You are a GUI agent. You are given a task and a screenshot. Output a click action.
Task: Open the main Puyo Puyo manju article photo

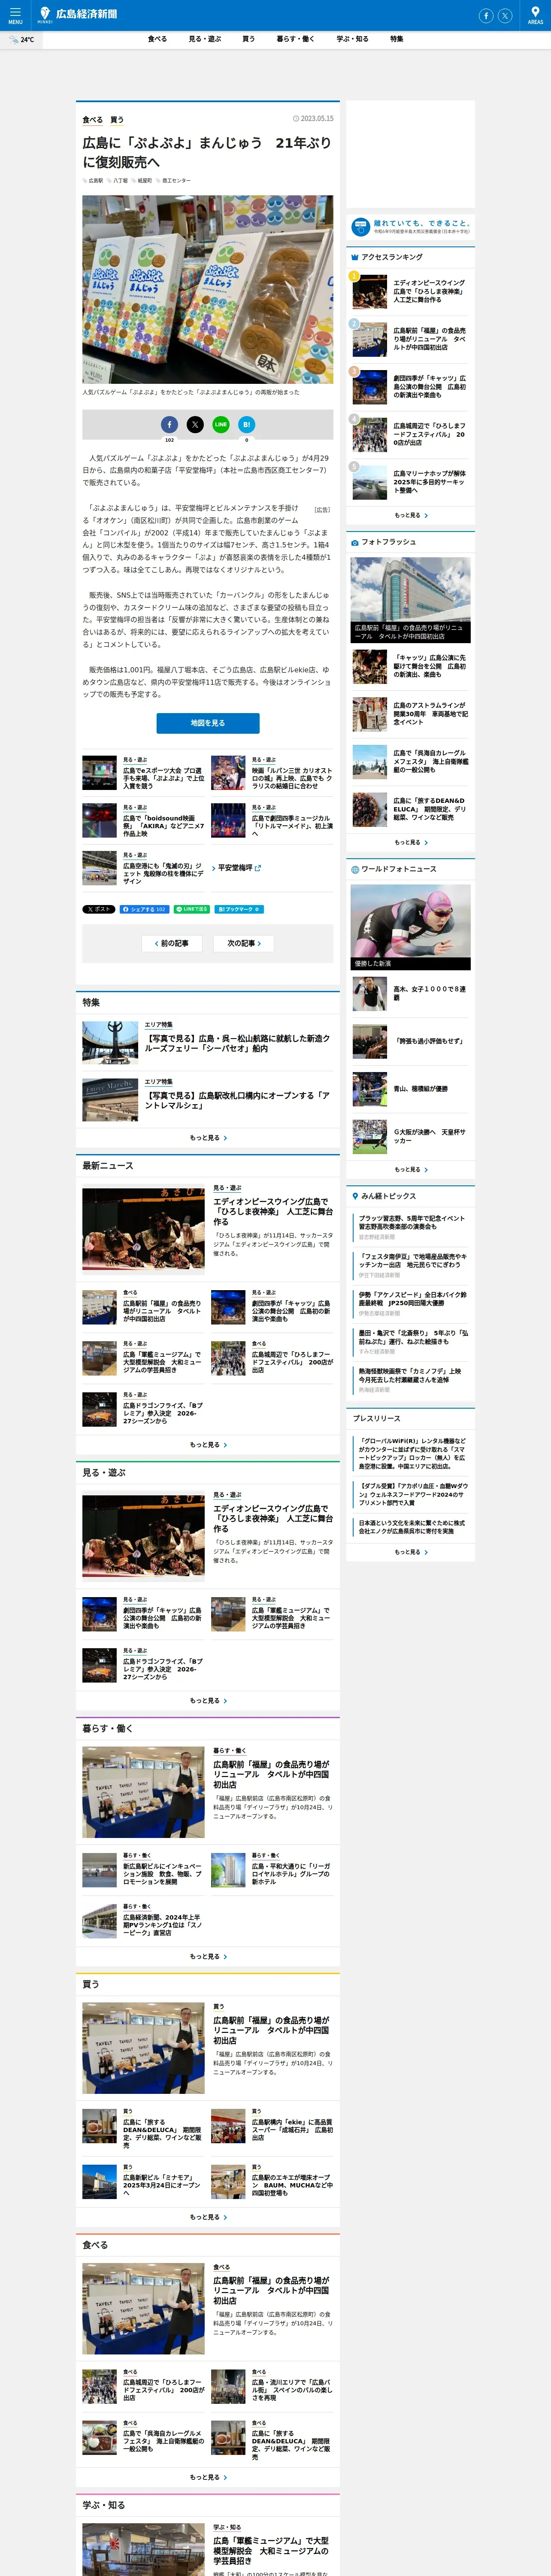208,290
